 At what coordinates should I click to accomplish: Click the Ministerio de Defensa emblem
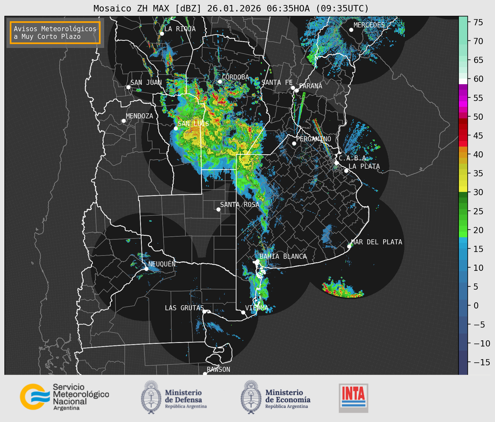click(x=151, y=397)
